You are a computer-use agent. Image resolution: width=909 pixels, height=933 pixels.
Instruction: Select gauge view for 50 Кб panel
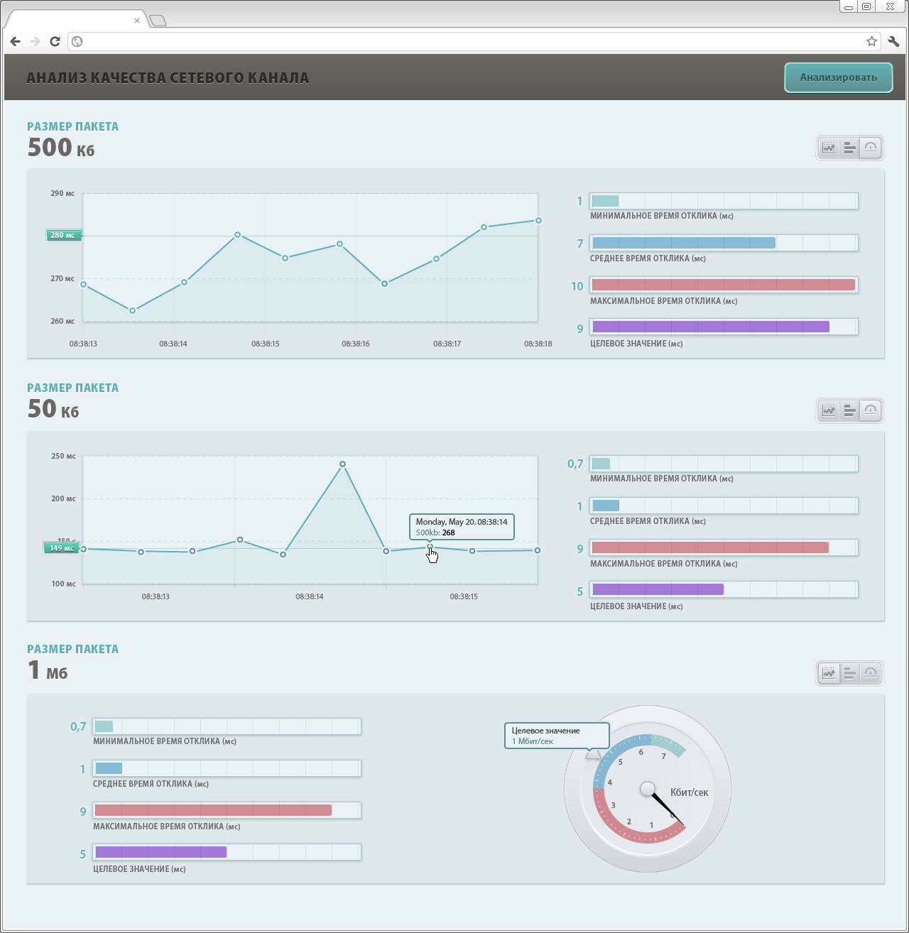(871, 410)
